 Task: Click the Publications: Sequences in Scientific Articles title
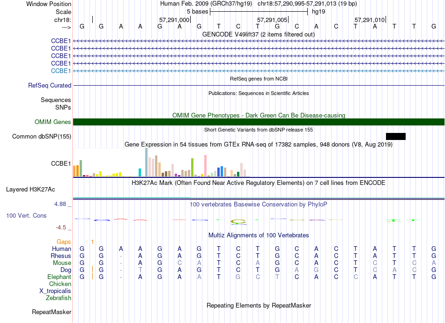click(259, 93)
